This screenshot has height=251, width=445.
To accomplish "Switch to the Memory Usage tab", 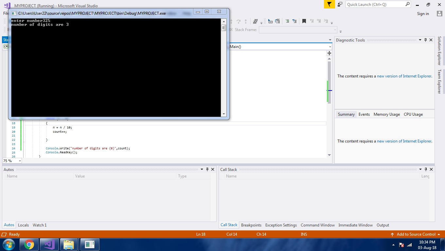I will click(x=387, y=114).
